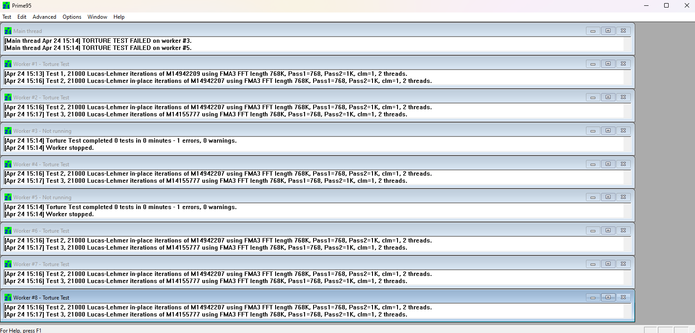695x333 pixels.
Task: Minimize the Worker #1 child window
Action: pos(593,64)
